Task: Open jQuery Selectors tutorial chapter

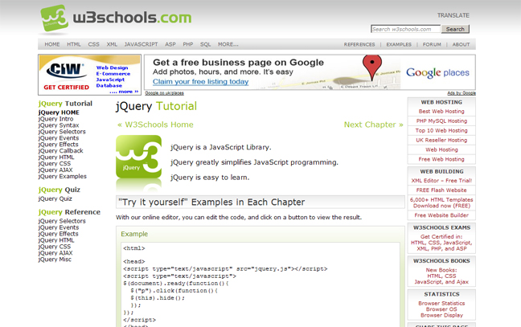Action: coord(62,132)
